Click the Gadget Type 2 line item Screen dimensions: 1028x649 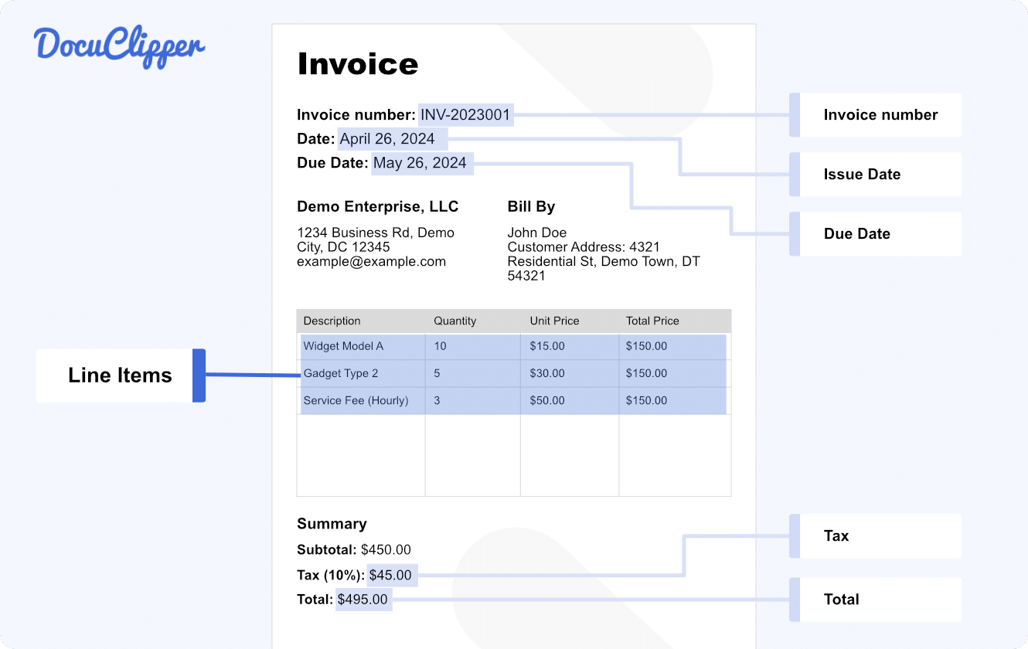[x=340, y=373]
